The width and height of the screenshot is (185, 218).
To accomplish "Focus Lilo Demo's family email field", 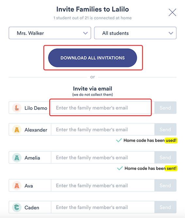I will [x=103, y=108].
